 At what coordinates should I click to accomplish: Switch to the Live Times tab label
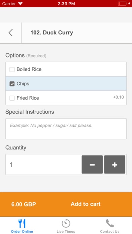66,231
